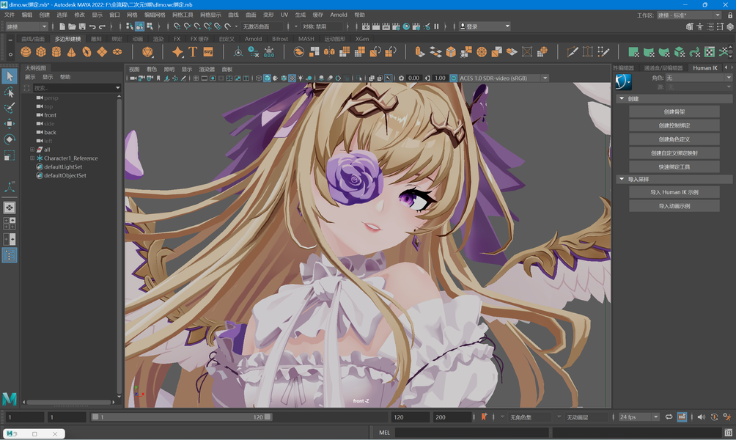This screenshot has width=736, height=440.
Task: Click 导入 Human IK 示例 button
Action: click(x=674, y=192)
